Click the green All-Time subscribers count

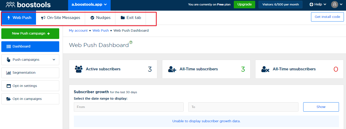(243, 69)
